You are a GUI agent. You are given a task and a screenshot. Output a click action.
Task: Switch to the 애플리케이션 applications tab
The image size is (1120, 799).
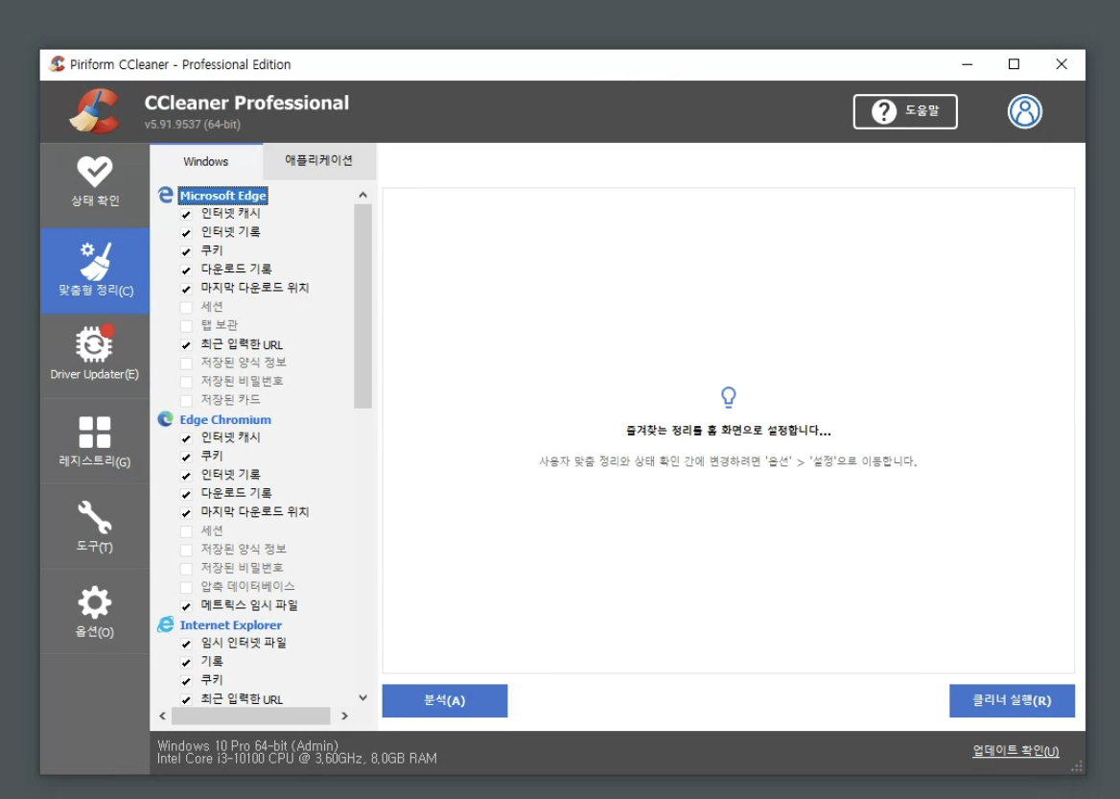tap(318, 161)
